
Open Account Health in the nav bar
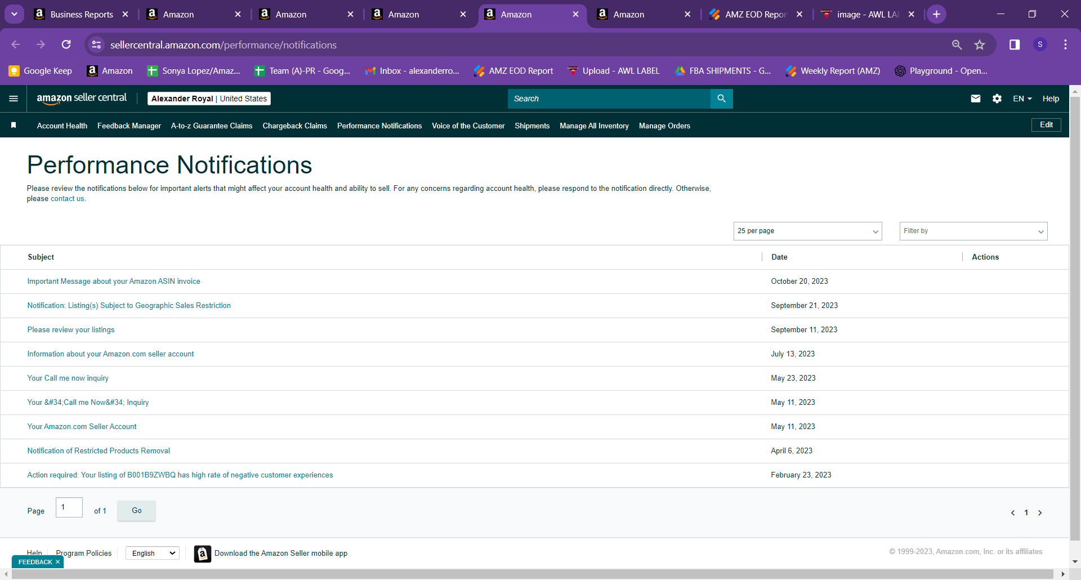pos(62,126)
